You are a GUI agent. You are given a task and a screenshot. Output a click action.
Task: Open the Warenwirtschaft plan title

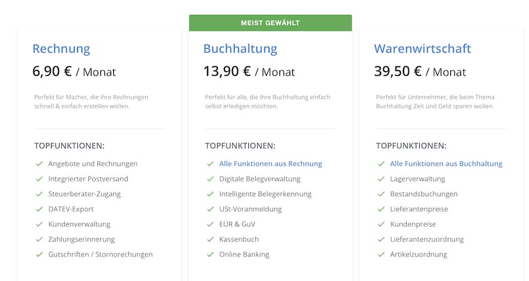tap(423, 49)
